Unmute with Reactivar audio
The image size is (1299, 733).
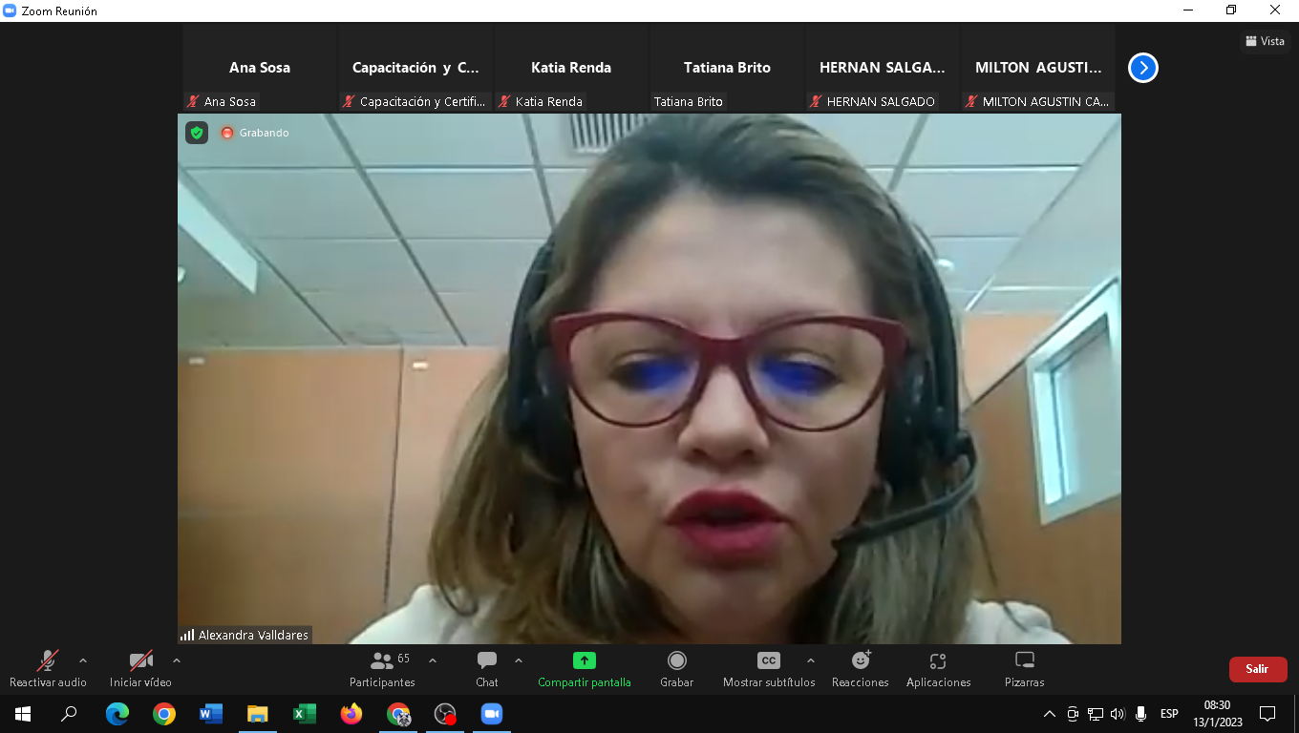click(48, 668)
